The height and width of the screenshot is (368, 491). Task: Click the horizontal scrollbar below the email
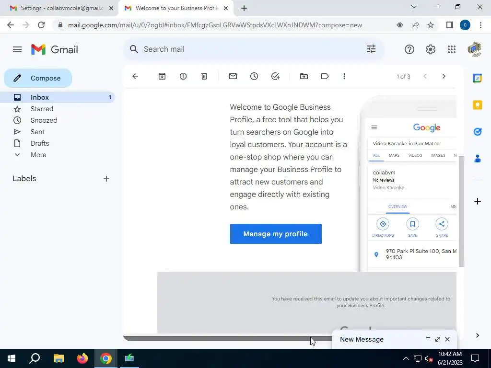[227, 338]
